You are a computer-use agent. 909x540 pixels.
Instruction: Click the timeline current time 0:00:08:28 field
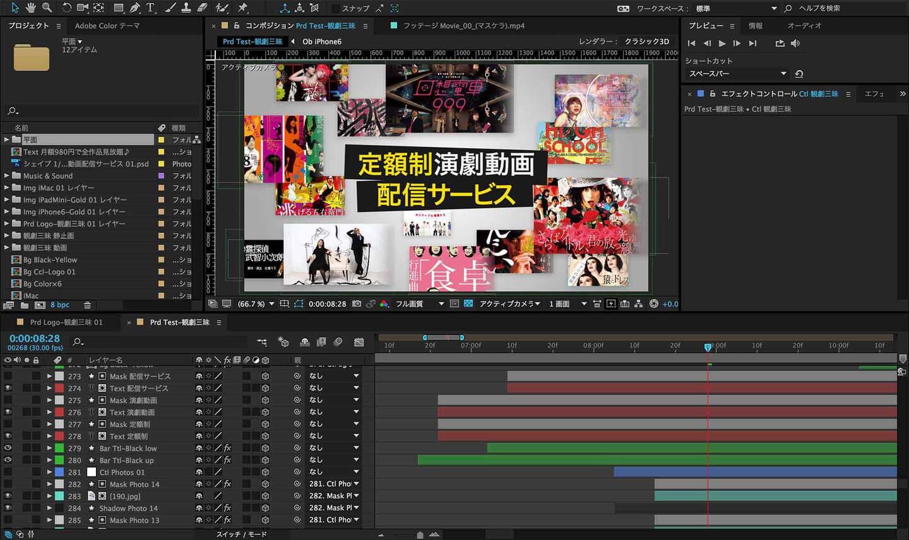point(34,339)
